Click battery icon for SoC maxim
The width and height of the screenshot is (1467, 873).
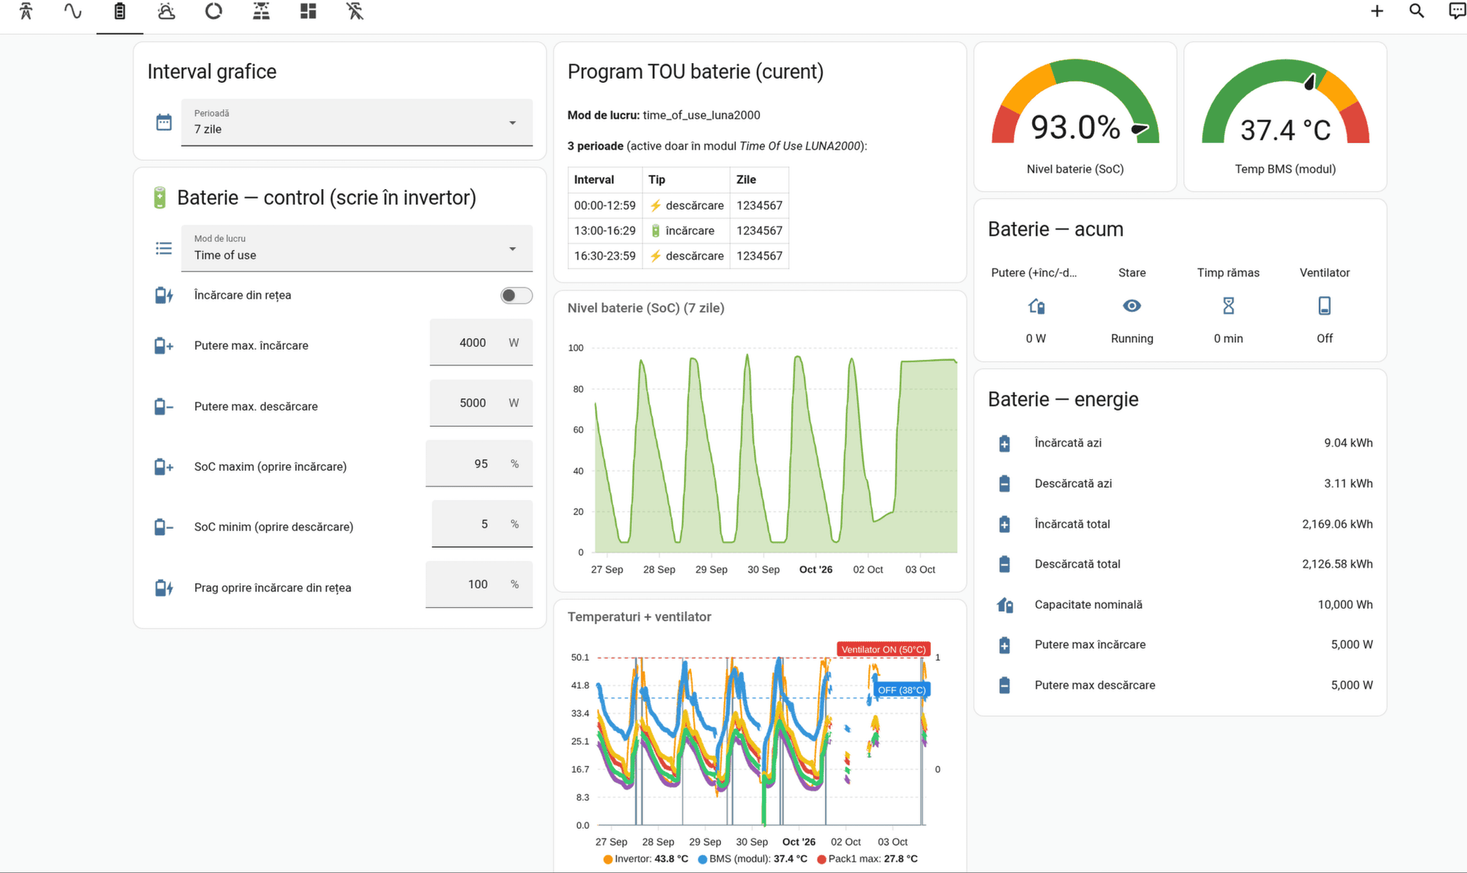(164, 467)
